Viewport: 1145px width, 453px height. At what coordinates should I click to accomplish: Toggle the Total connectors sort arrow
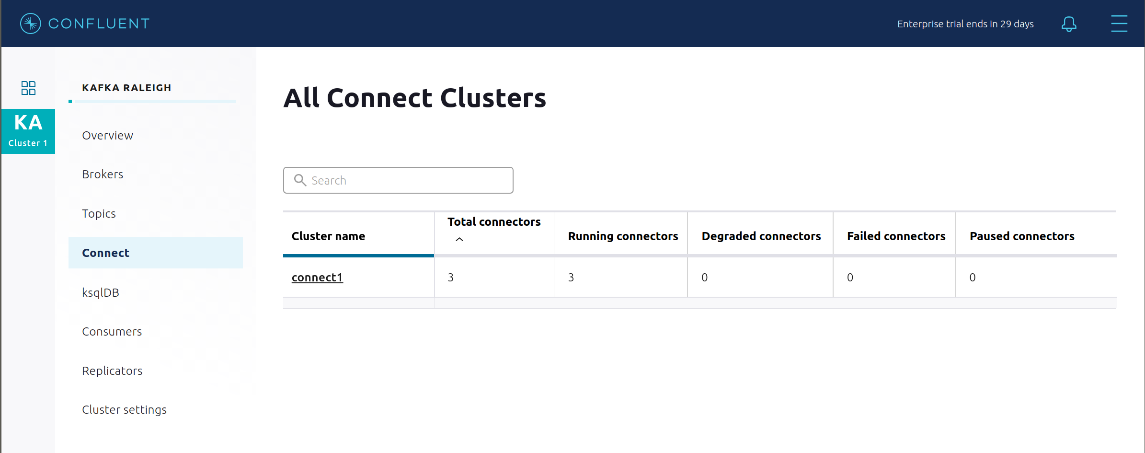pos(459,239)
